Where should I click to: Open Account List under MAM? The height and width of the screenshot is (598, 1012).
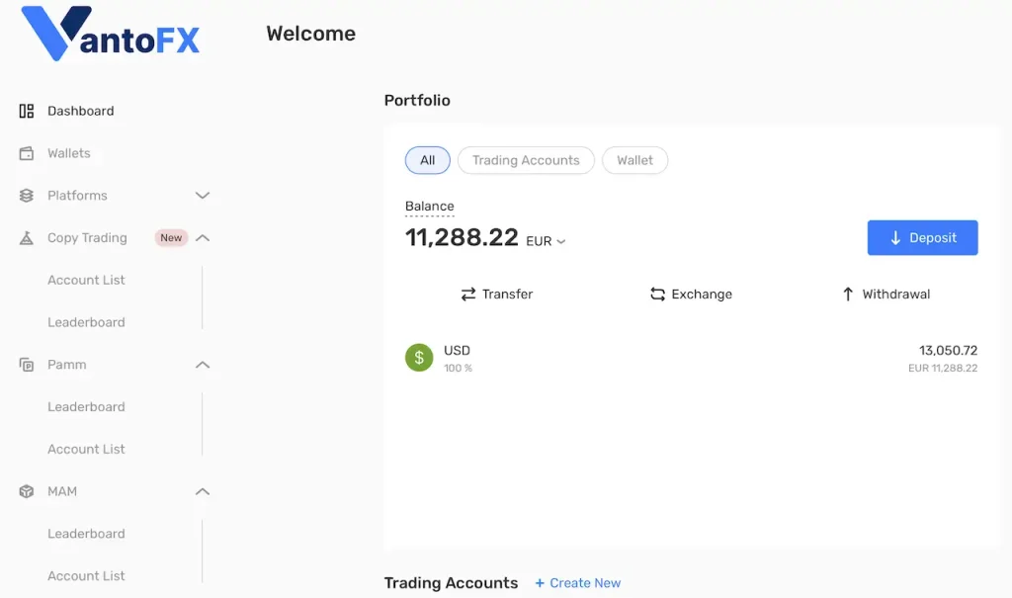click(x=86, y=575)
